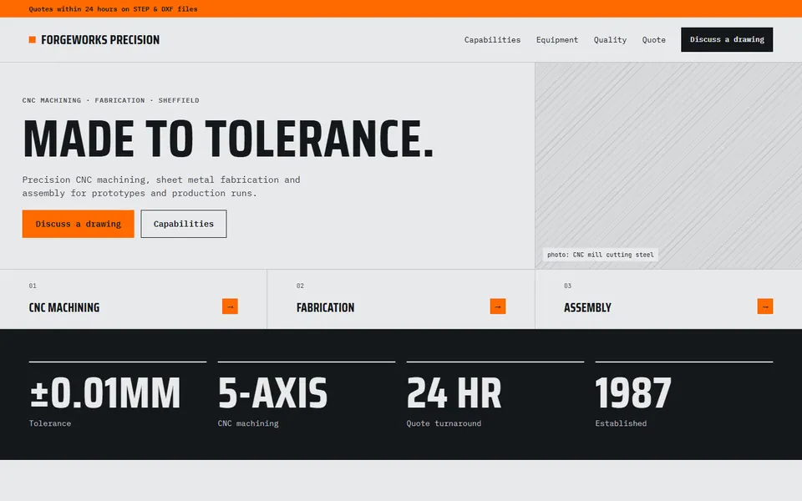Open the Equipment nav link

557,40
